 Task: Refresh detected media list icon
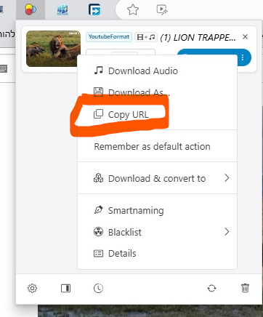[211, 289]
